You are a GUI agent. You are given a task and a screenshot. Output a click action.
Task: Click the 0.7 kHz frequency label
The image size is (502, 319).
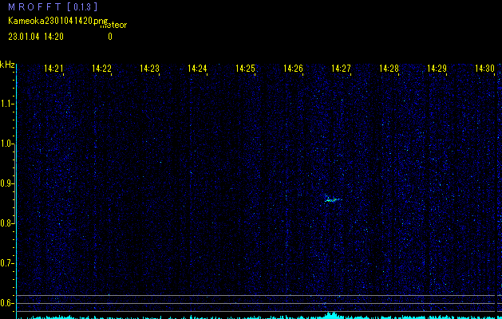(6, 263)
